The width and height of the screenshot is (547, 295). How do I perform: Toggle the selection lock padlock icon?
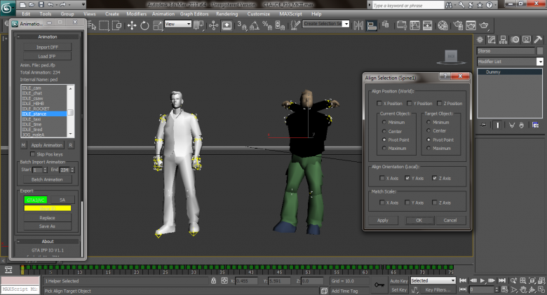click(x=213, y=281)
